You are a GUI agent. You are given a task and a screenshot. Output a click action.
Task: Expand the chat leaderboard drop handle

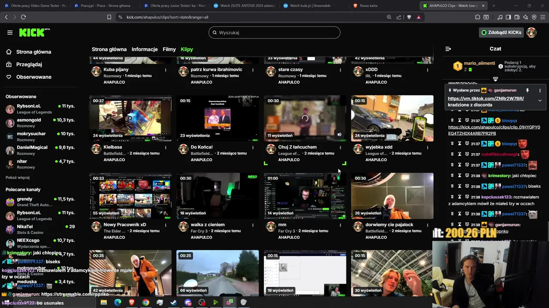(495, 79)
